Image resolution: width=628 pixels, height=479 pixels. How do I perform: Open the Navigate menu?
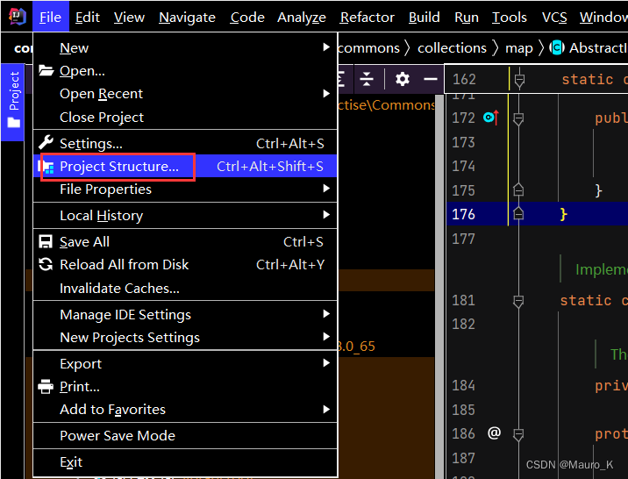(x=187, y=18)
